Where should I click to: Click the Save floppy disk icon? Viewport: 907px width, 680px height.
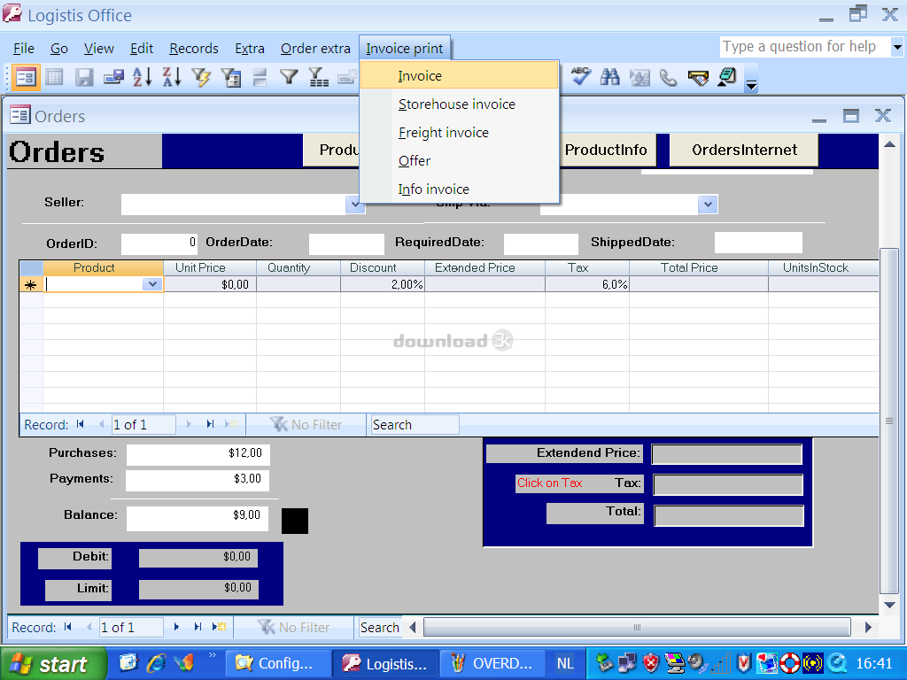(84, 78)
